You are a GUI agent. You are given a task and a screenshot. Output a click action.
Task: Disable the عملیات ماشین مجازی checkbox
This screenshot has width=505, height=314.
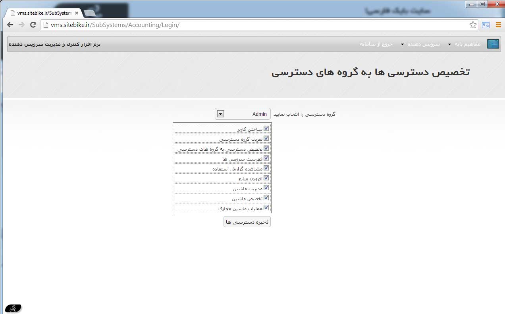[266, 207]
